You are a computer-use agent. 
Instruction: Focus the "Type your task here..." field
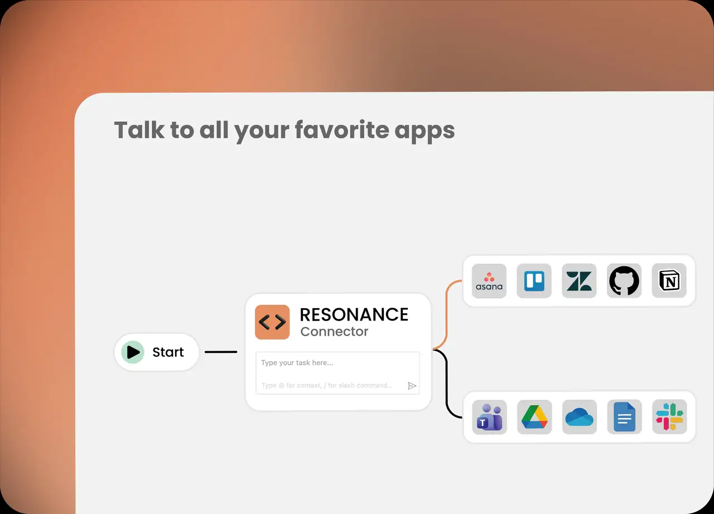pos(337,373)
